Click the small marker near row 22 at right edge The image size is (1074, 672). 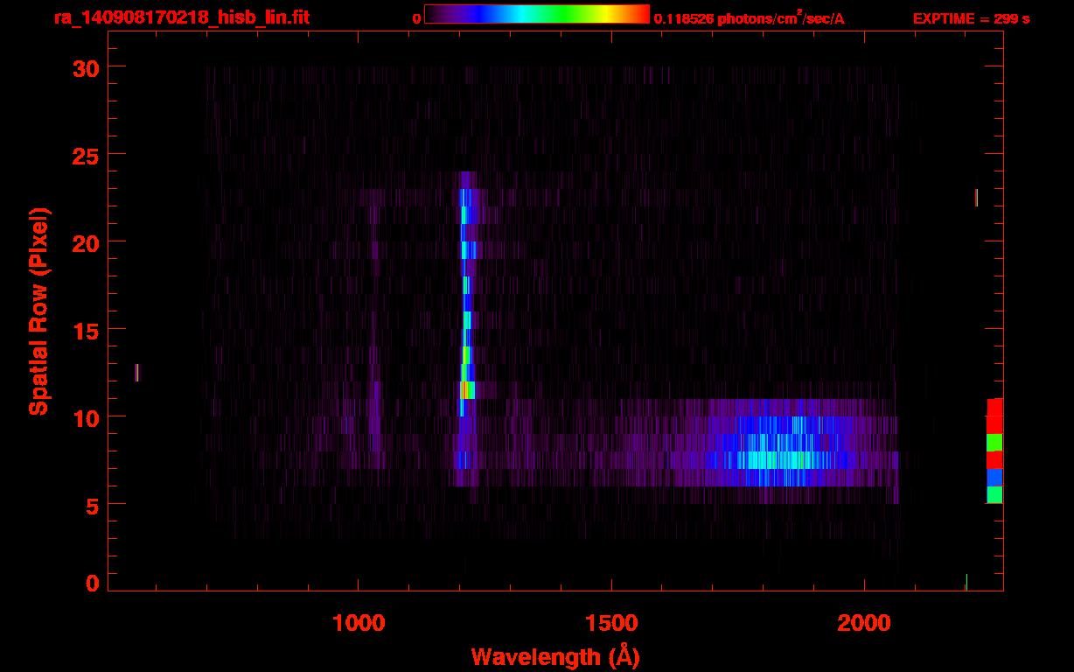pos(976,198)
